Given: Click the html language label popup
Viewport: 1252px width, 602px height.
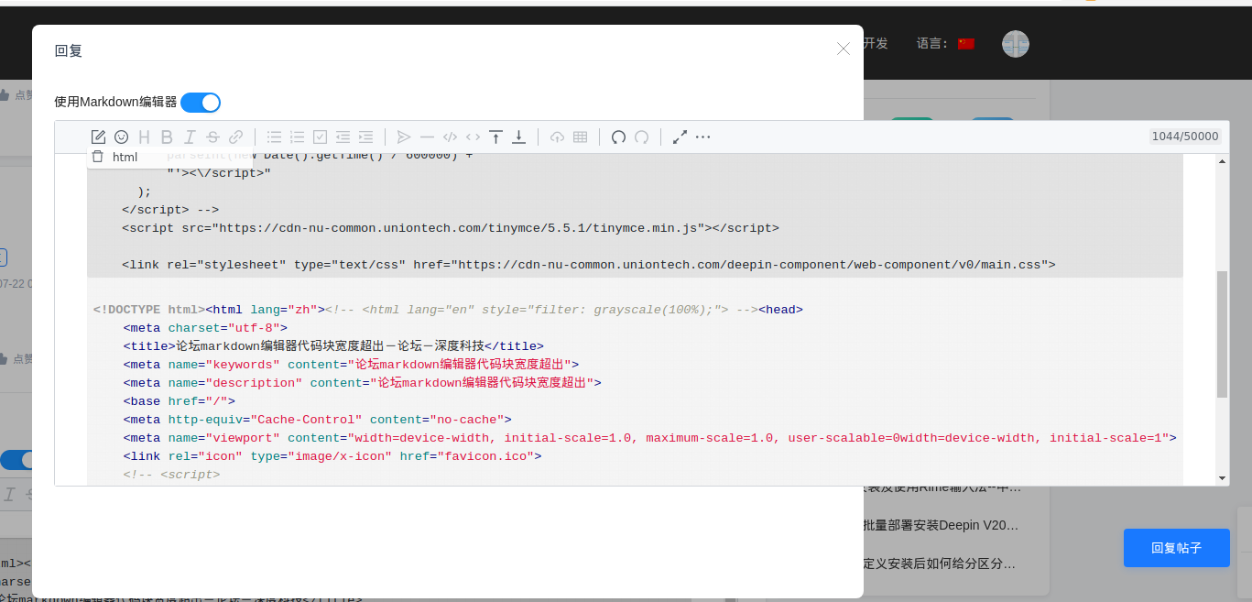Looking at the screenshot, I should (x=125, y=157).
